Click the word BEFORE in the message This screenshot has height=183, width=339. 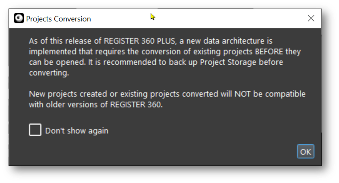click(269, 52)
